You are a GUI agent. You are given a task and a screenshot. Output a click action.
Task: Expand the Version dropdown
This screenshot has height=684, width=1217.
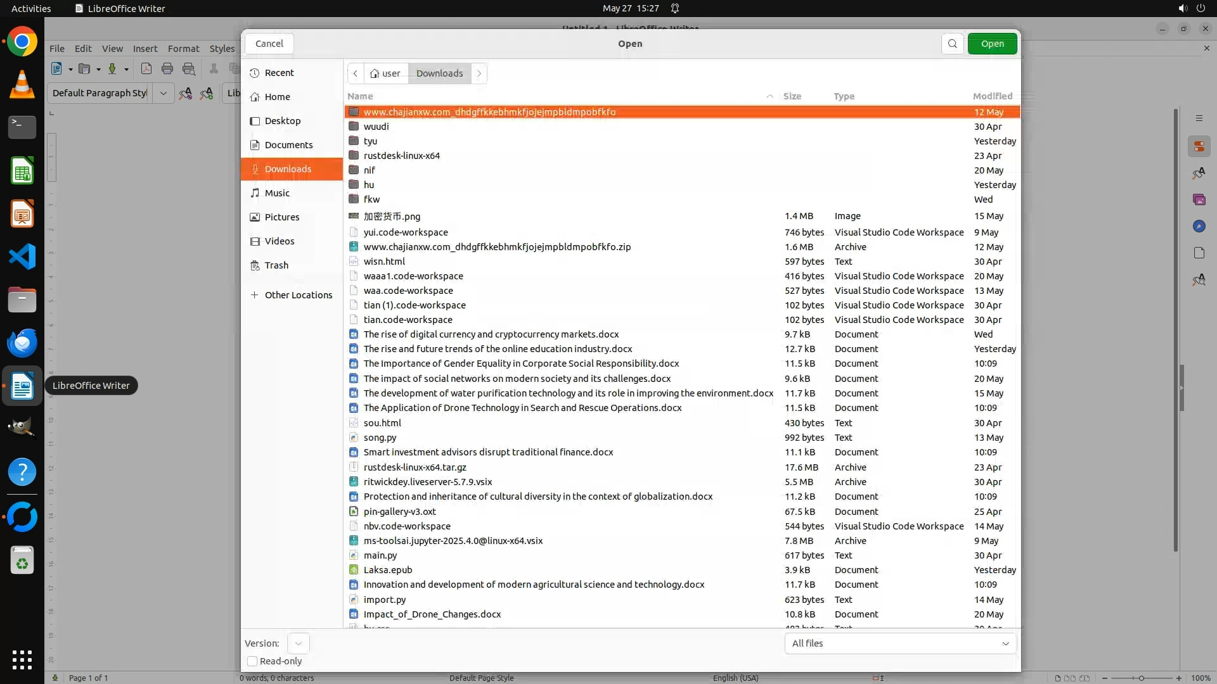(298, 643)
